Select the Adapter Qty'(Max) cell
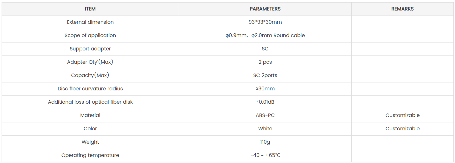Image resolution: width=455 pixels, height=163 pixels. click(90, 62)
